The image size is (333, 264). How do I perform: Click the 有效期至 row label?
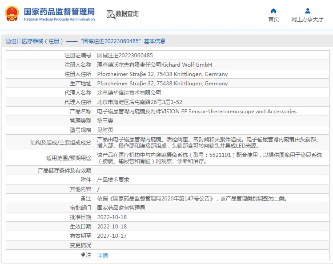coord(80,236)
